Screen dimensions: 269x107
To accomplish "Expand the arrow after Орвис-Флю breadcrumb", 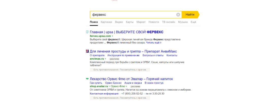I will coord(126,87).
